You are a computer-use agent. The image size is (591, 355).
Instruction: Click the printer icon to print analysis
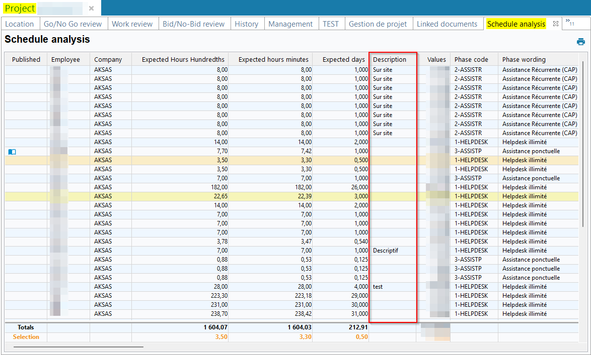tap(580, 42)
